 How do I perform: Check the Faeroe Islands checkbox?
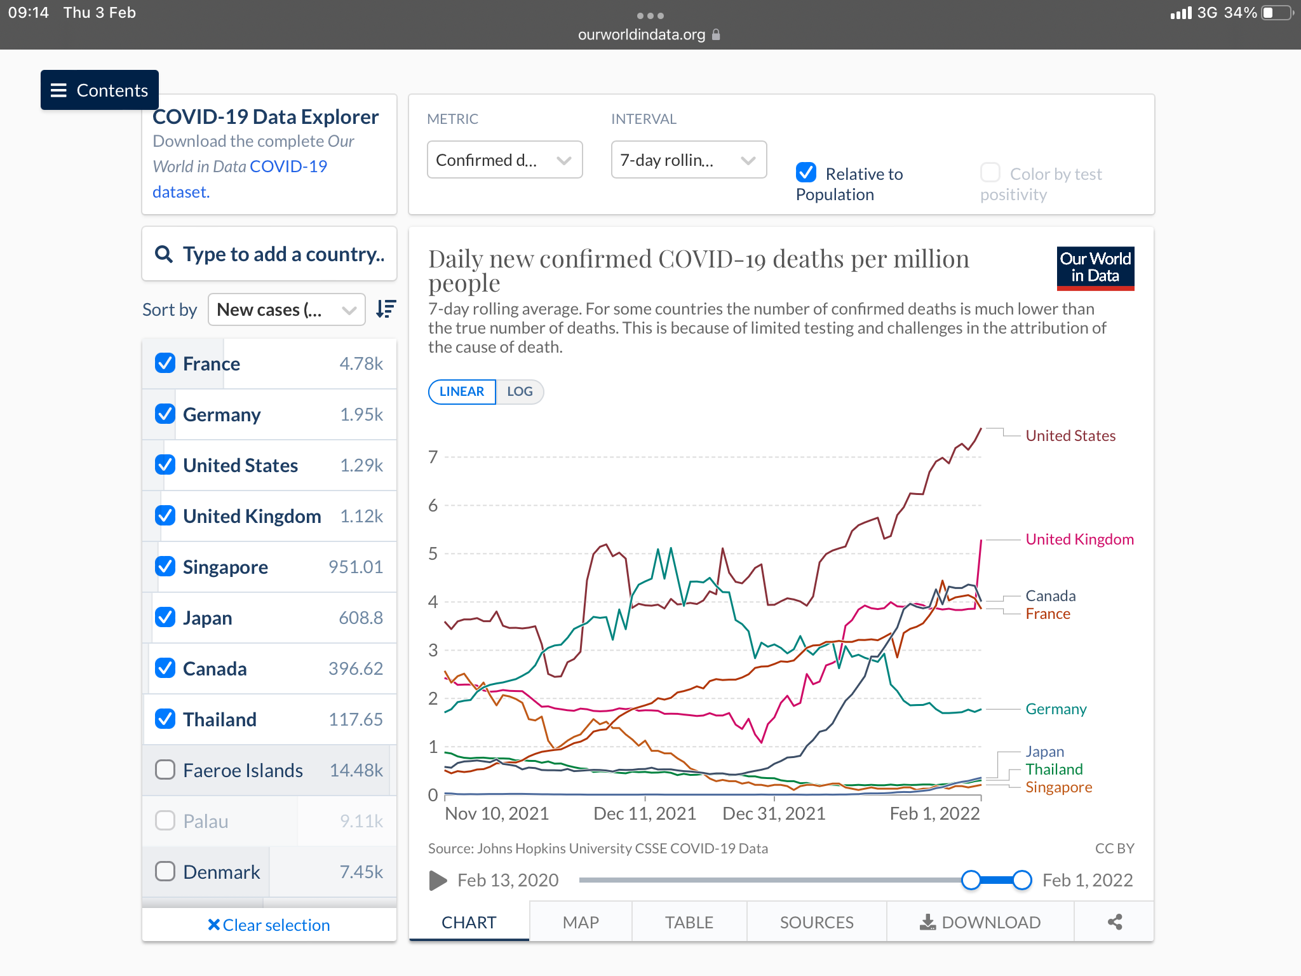tap(165, 770)
